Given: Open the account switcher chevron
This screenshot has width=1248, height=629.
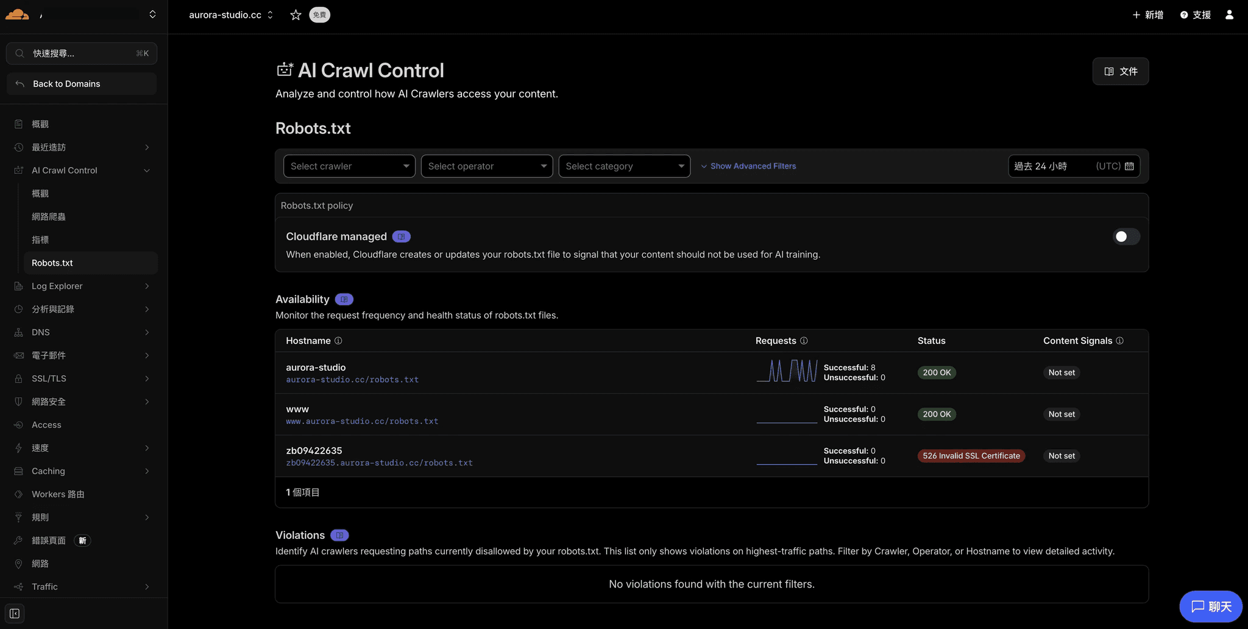Looking at the screenshot, I should coord(152,15).
